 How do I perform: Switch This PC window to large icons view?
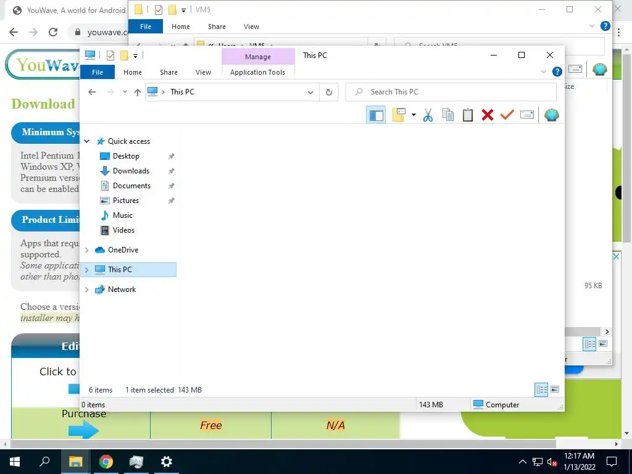pos(555,389)
